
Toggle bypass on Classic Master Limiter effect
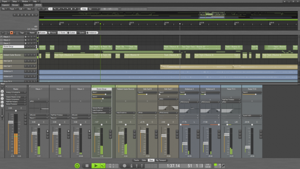click(x=25, y=97)
